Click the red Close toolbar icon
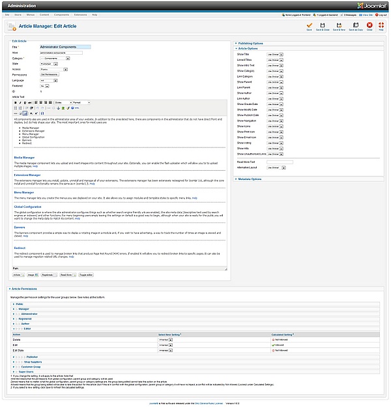Screen dimensions: 391x408 (369, 26)
